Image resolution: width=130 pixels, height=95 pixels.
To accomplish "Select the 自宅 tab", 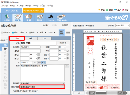I will [x=17, y=38].
